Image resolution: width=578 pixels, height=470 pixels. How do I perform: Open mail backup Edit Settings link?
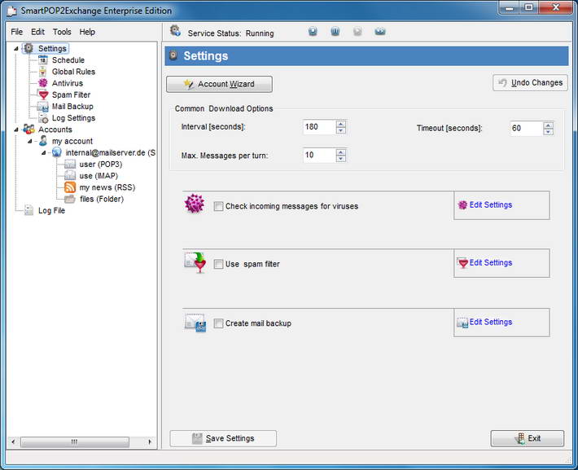491,322
